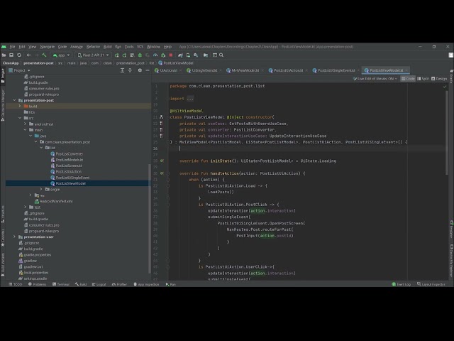Expand the androidTest folder
The width and height of the screenshot is (454, 341).
coord(26,124)
